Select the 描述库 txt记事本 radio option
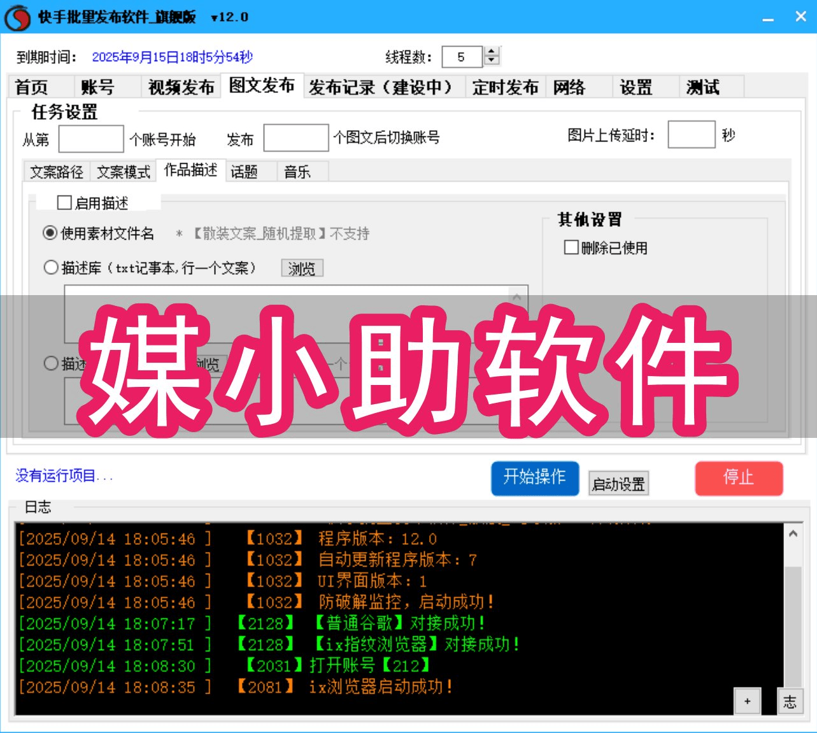 (x=51, y=267)
